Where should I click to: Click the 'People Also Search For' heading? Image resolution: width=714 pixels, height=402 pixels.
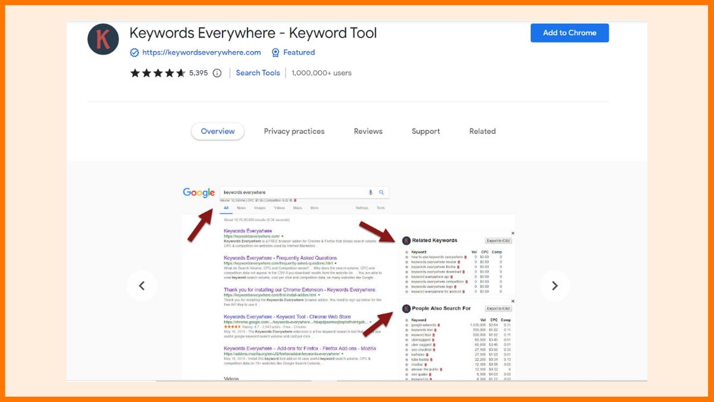pyautogui.click(x=441, y=308)
